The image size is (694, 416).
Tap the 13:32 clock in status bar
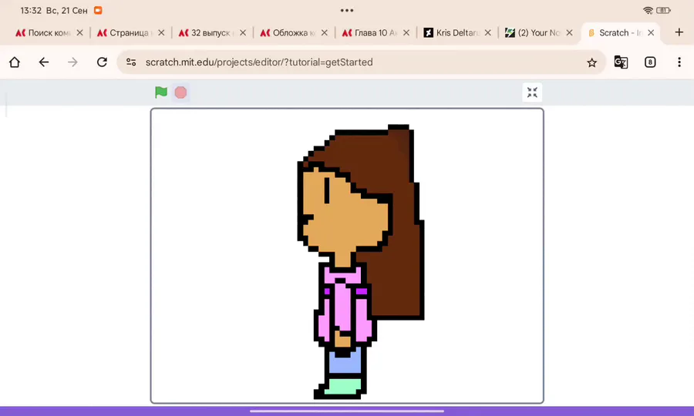31,11
